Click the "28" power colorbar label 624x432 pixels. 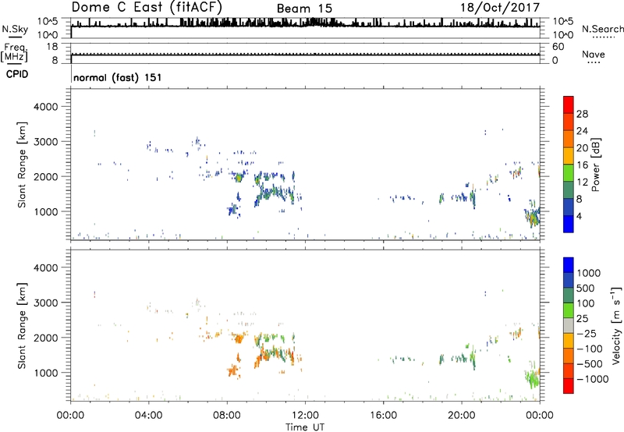(582, 114)
